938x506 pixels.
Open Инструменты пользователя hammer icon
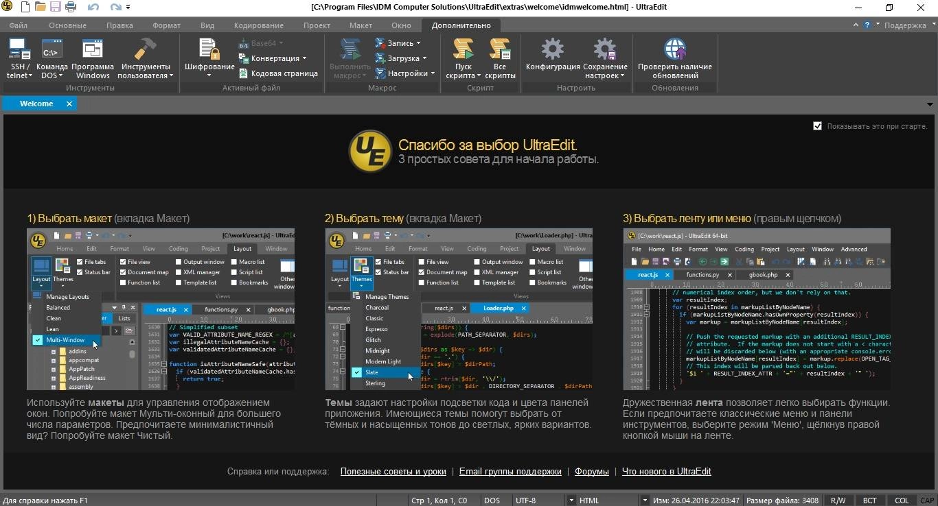point(145,49)
